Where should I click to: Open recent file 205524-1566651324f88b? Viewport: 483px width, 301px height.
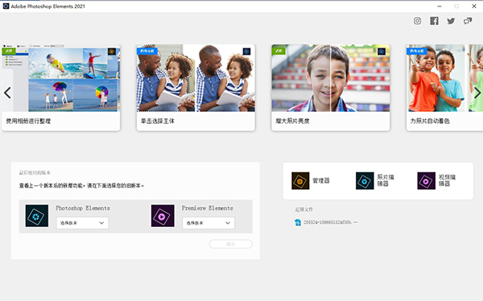(331, 222)
